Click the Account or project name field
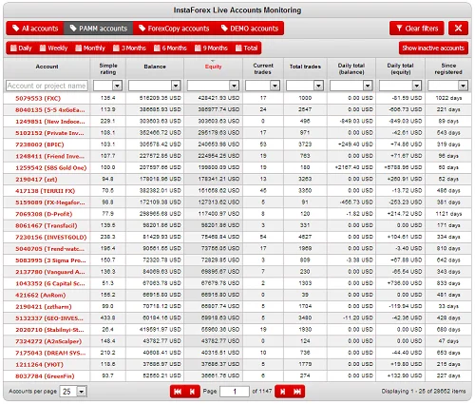This screenshot has height=404, width=475. pos(47,86)
